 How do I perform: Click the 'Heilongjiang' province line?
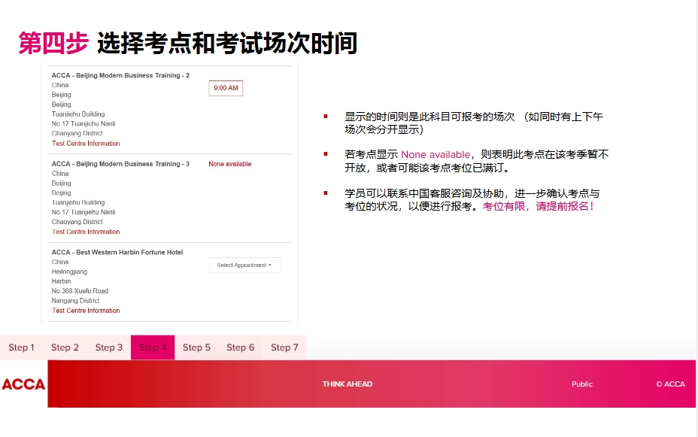69,272
